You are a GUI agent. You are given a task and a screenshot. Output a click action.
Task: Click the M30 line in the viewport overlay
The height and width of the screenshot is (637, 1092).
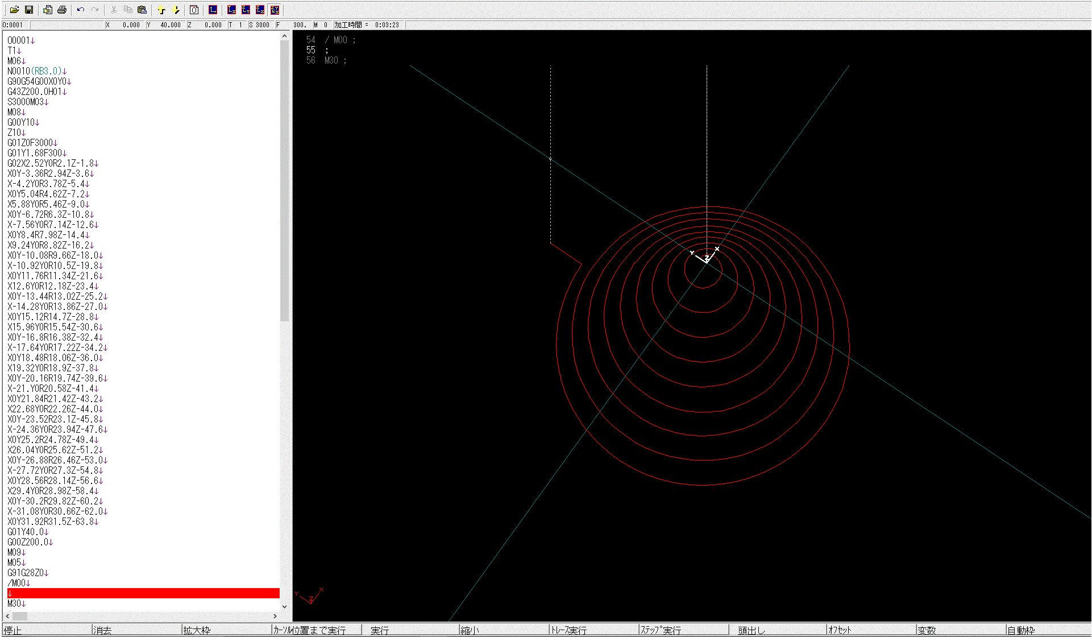326,60
